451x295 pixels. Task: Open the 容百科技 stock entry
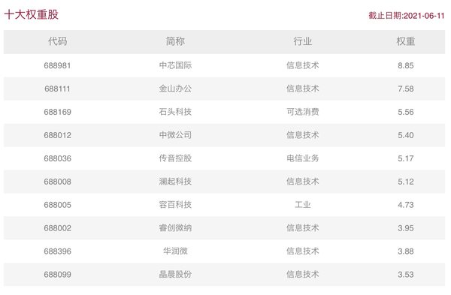point(175,205)
